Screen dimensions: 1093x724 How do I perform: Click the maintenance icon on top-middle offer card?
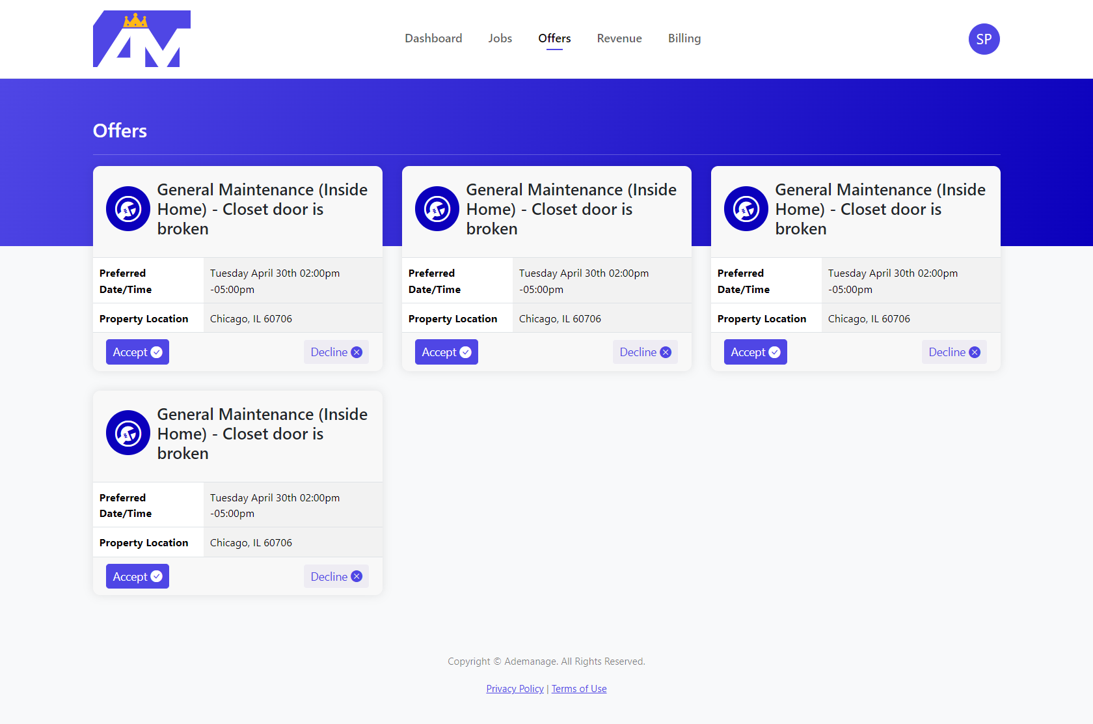pos(437,209)
